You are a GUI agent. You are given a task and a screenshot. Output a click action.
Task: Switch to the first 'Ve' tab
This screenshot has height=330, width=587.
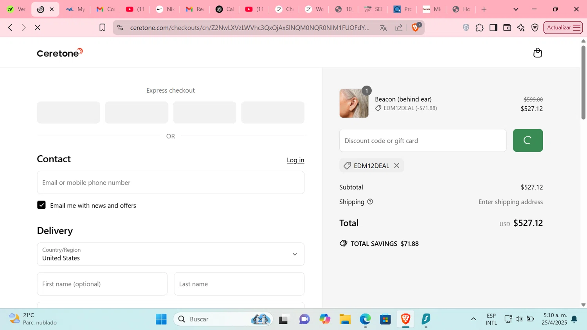[x=16, y=9]
